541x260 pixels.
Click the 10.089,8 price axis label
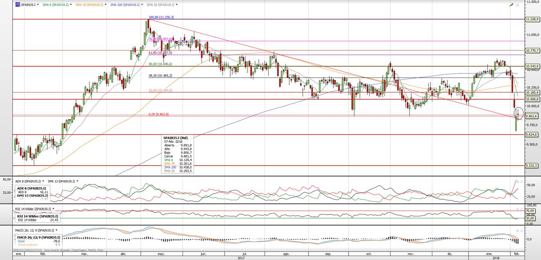click(x=533, y=99)
